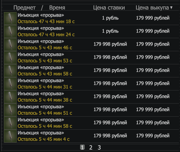Click injection icon in row 5 ч 44 мин 31 с
This screenshot has width=180, height=152.
click(x=10, y=84)
